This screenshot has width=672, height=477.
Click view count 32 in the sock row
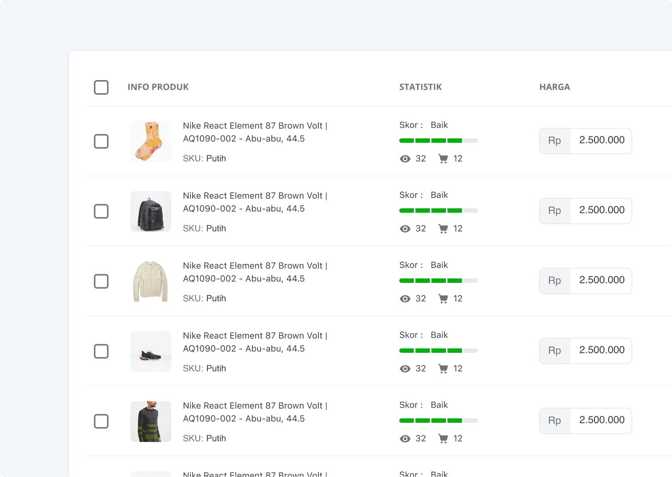coord(421,159)
